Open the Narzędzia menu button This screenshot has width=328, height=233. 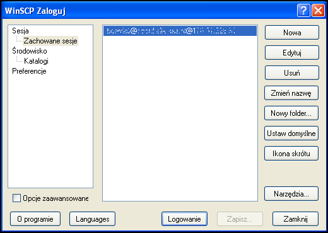(291, 194)
